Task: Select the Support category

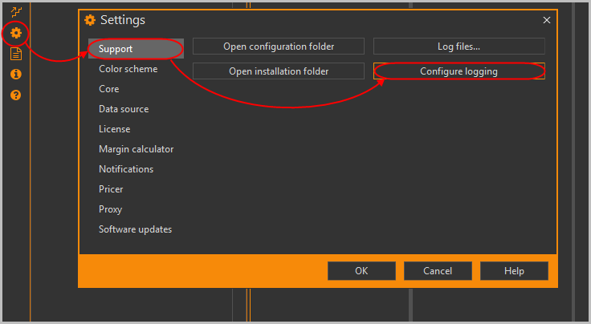Action: click(135, 49)
